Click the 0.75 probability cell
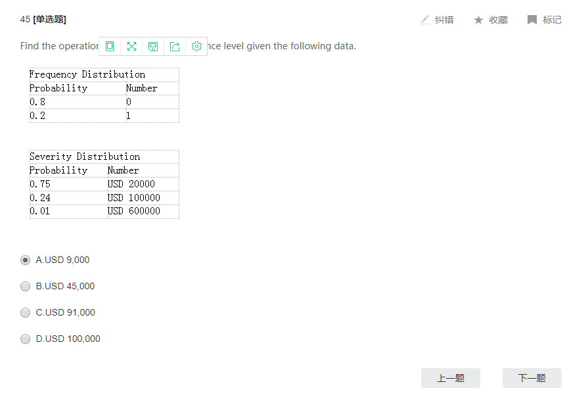588x405 pixels. pos(40,184)
